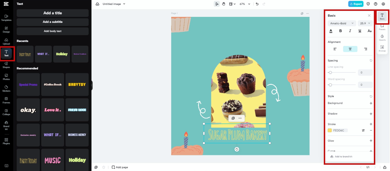Open the Upload sidebar panel
Viewport: 390px width, 171px height.
[x=6, y=42]
